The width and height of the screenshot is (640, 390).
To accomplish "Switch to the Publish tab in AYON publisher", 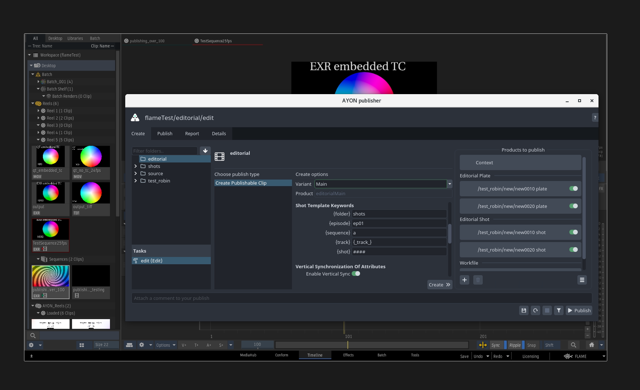I will [165, 133].
